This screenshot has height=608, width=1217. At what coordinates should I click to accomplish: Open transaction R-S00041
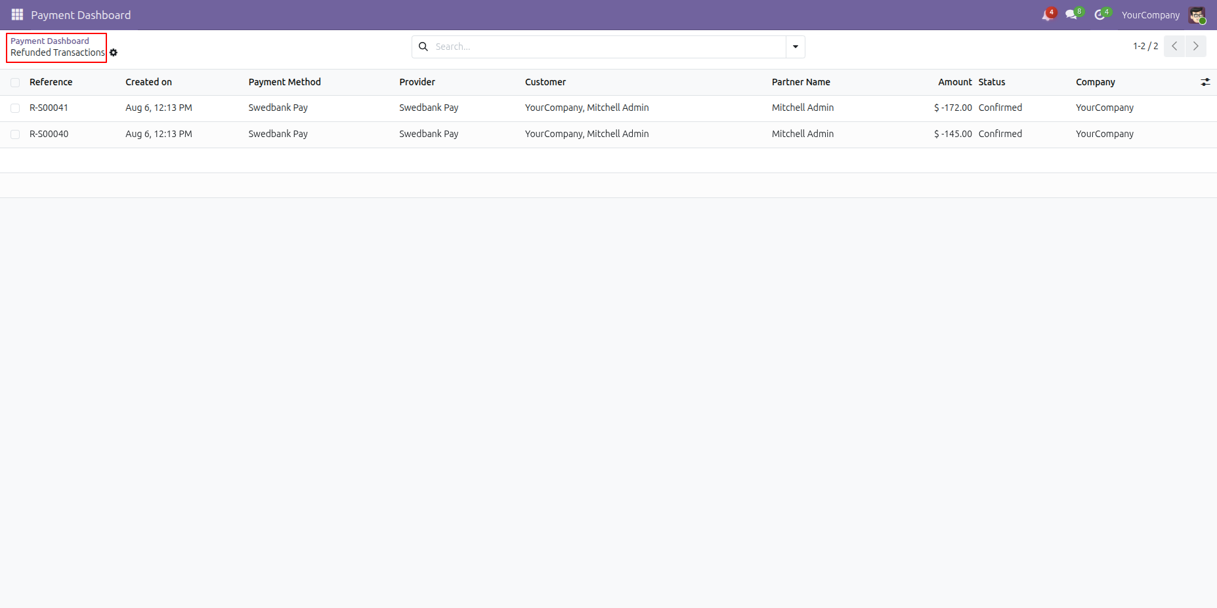pyautogui.click(x=49, y=108)
